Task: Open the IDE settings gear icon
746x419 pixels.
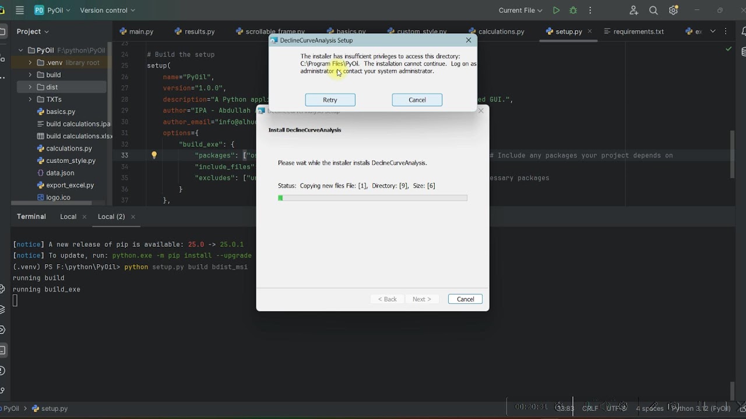Action: click(674, 10)
